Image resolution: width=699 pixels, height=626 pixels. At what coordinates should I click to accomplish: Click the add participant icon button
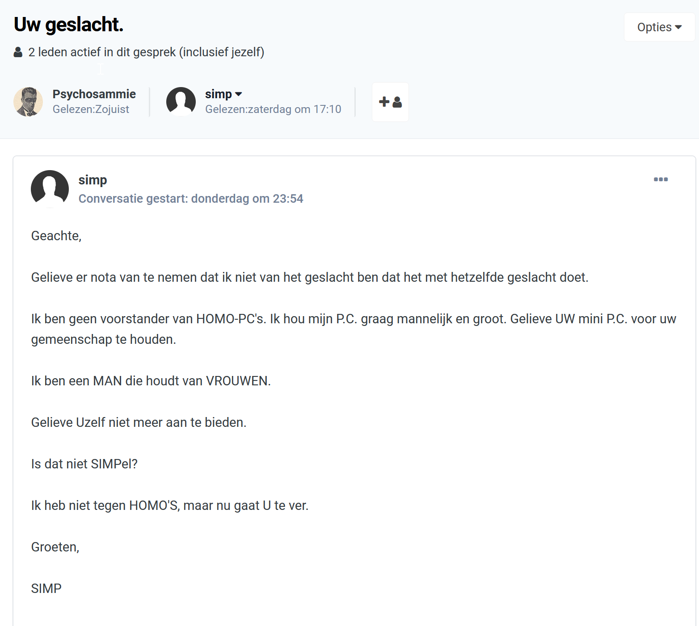(x=390, y=102)
